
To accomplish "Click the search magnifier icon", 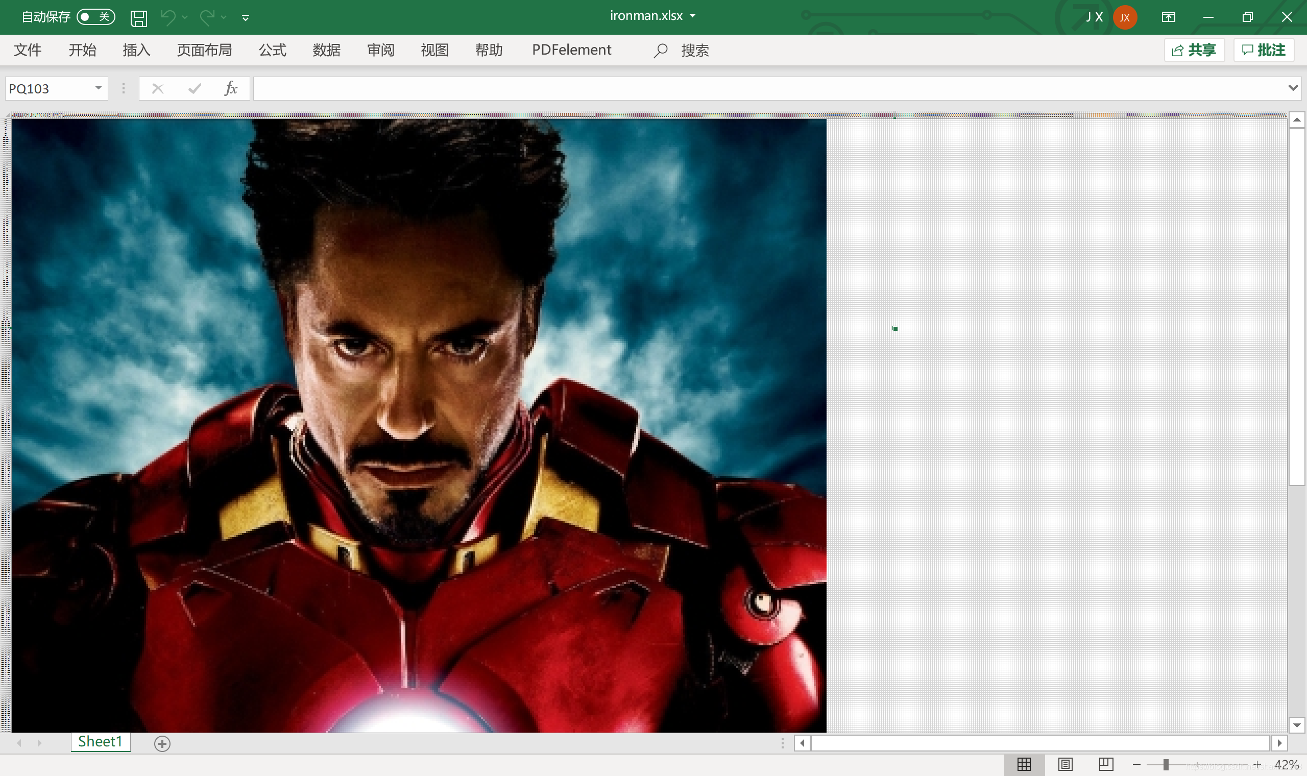I will click(660, 51).
